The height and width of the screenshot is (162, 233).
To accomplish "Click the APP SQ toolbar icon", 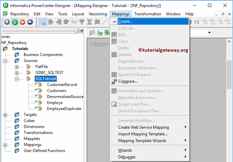I will pyautogui.click(x=212, y=22).
